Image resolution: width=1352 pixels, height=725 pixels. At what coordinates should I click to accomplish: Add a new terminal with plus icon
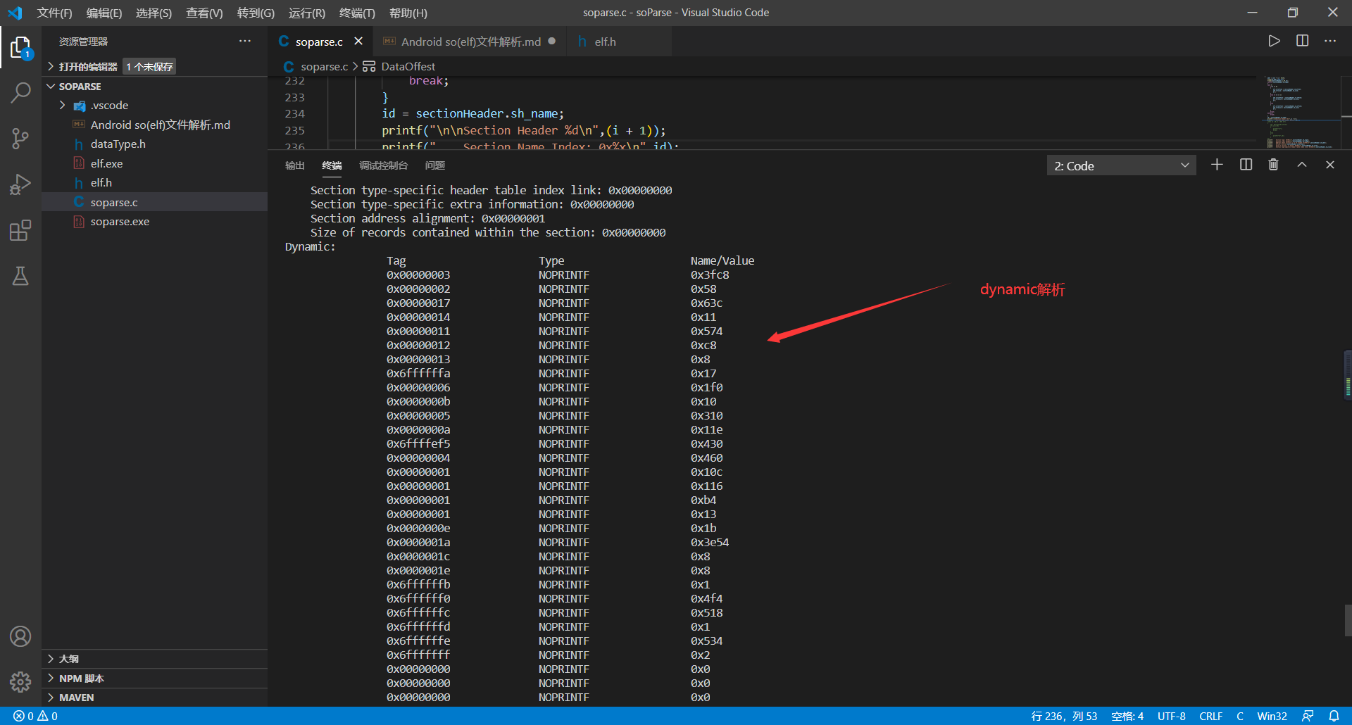pos(1217,165)
